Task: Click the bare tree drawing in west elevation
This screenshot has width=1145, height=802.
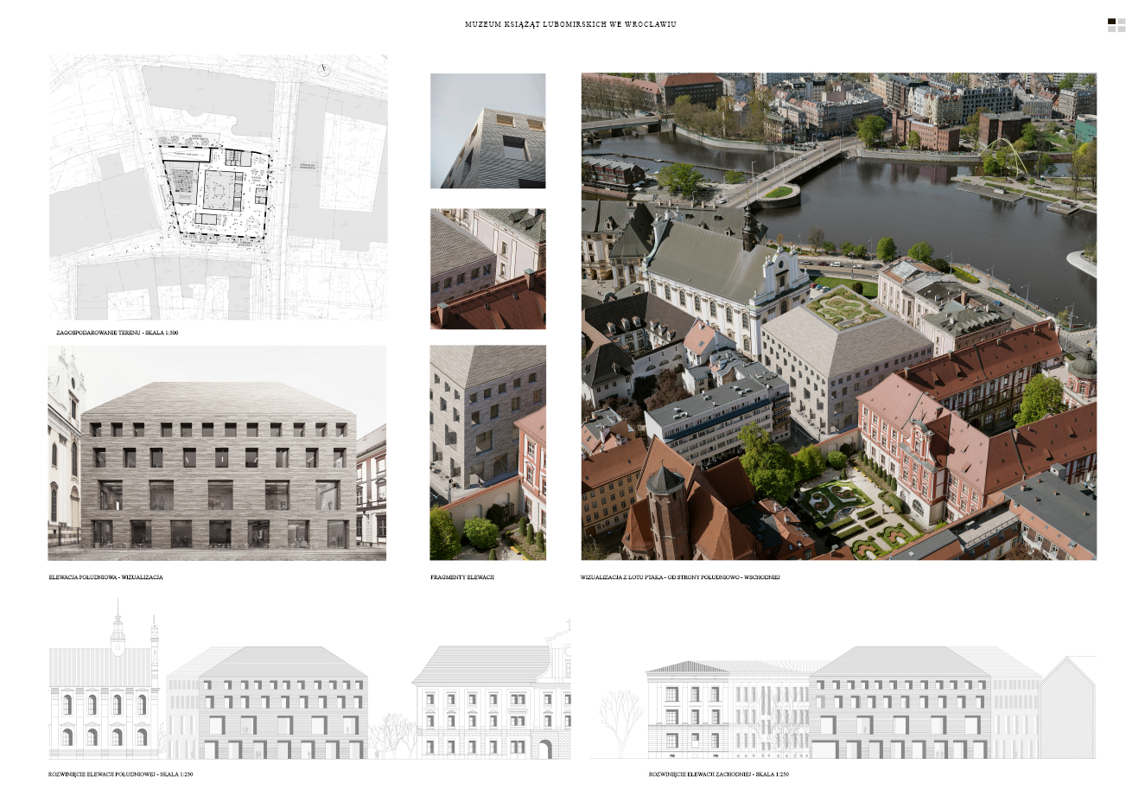Action: coord(620,719)
